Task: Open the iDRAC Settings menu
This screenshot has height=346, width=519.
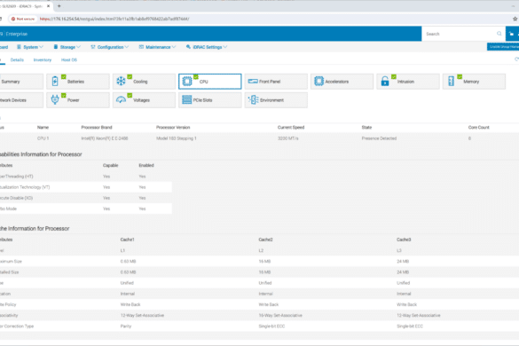Action: tap(207, 47)
